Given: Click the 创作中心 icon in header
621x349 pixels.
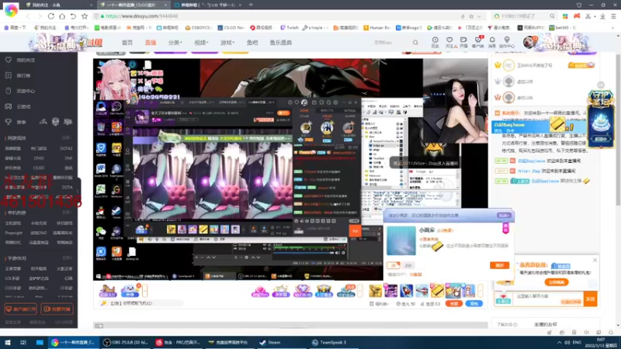Looking at the screenshot, I should [507, 42].
